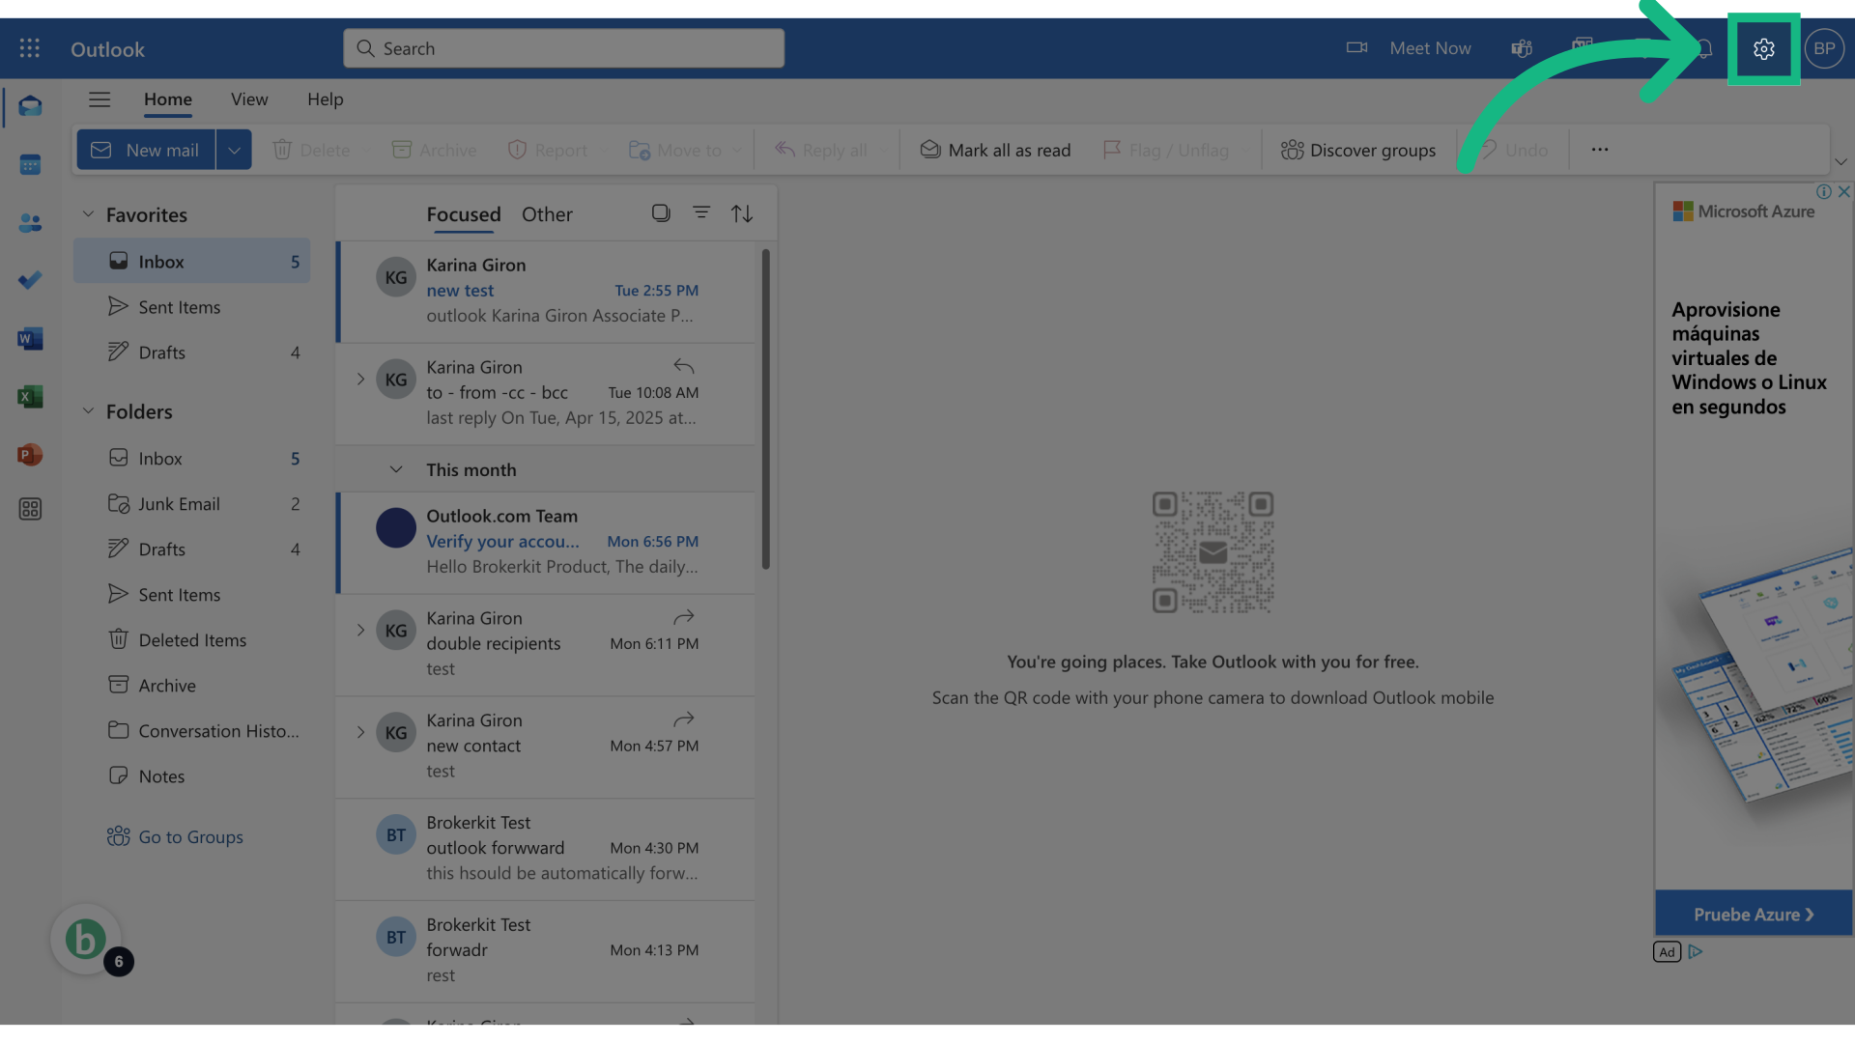The width and height of the screenshot is (1855, 1043).
Task: Open the People contacts icon
Action: (x=30, y=223)
